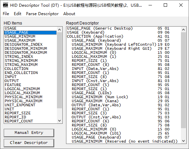Maximize the HID Descriptor Tool window
This screenshot has width=189, height=149.
click(165, 5)
